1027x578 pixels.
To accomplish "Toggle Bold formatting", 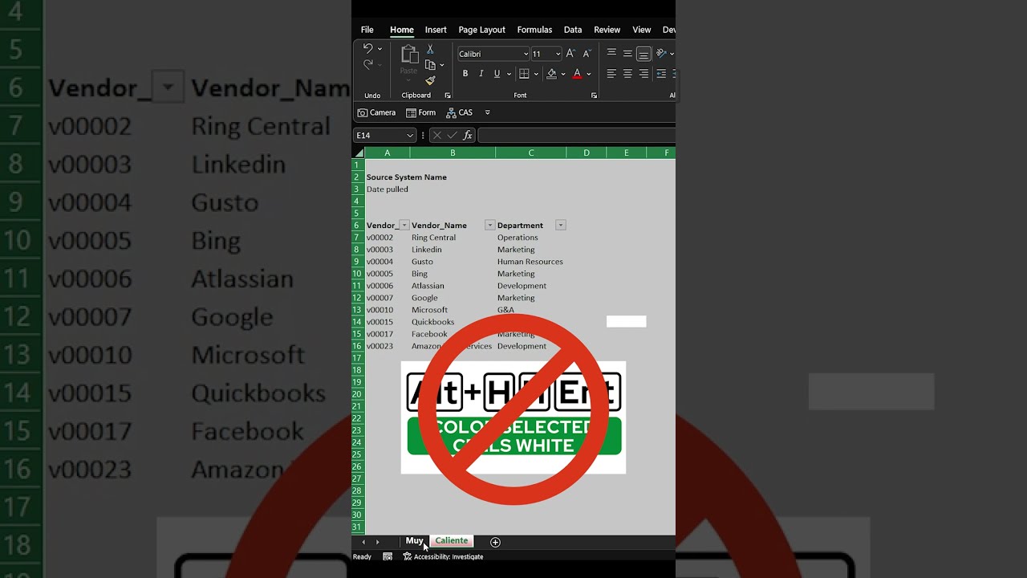I will pyautogui.click(x=465, y=74).
